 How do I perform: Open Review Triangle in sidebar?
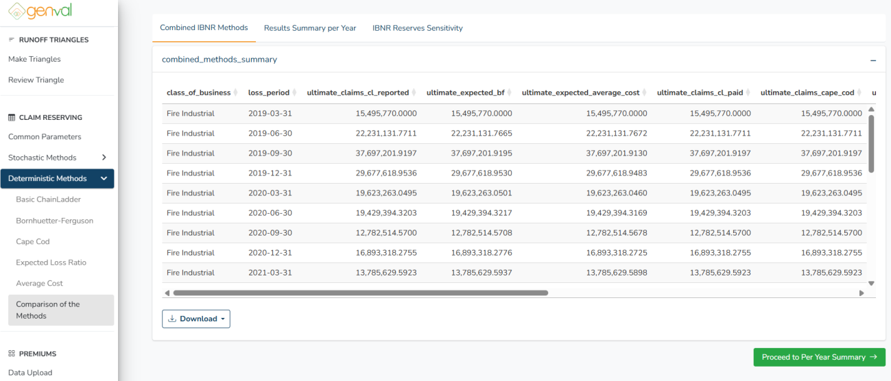36,80
